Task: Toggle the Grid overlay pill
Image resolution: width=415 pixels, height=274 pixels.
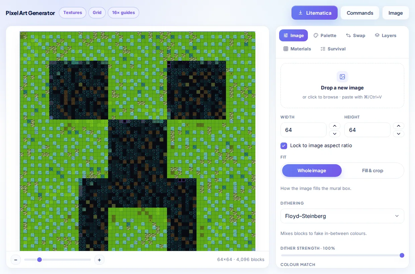Action: point(97,13)
